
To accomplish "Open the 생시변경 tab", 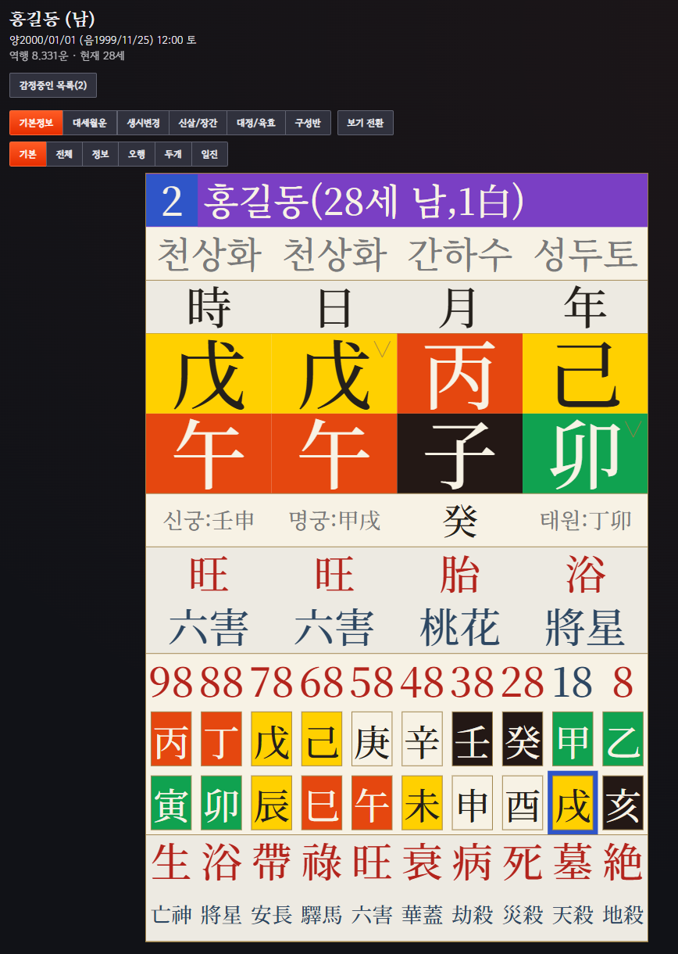I will [x=144, y=123].
